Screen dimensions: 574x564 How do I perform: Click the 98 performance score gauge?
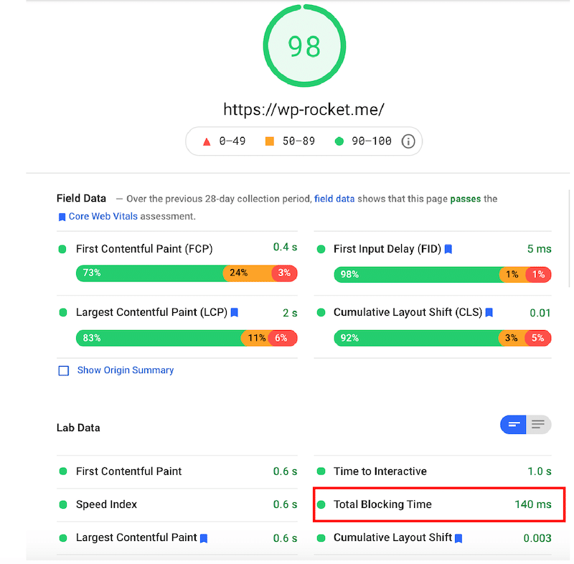click(304, 47)
